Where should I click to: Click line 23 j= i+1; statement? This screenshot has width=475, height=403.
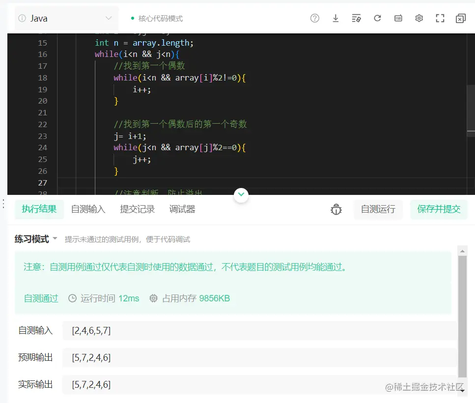pyautogui.click(x=130, y=136)
